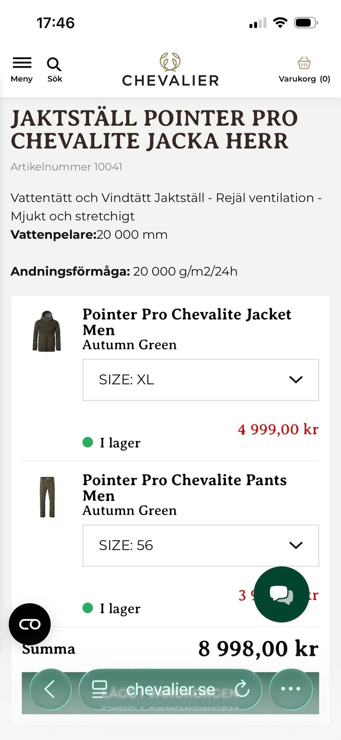Tap the jacket product thumbnail
Screen dimensions: 341x740
click(47, 331)
